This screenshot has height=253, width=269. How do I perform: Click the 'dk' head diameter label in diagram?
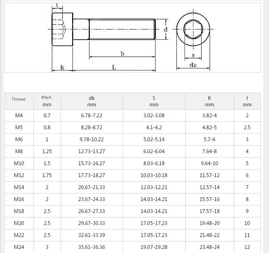(193, 65)
